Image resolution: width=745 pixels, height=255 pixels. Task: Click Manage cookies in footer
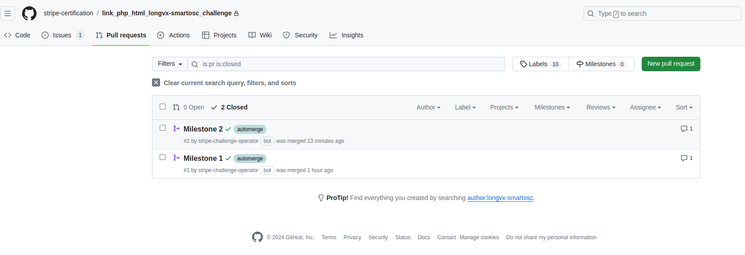coord(479,237)
